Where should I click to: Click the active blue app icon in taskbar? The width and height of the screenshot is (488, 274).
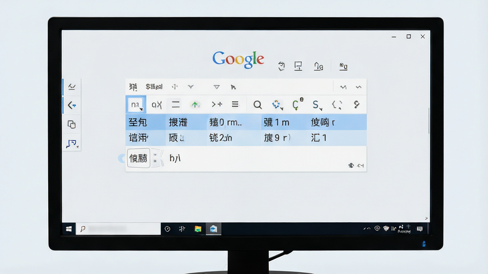[x=213, y=229]
